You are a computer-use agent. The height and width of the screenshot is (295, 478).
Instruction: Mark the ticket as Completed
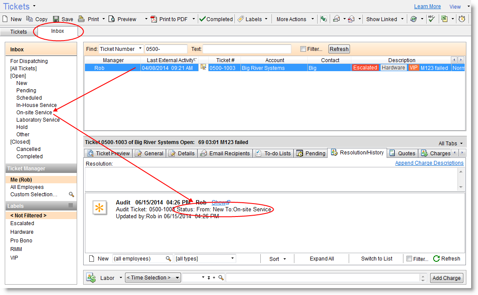(216, 19)
